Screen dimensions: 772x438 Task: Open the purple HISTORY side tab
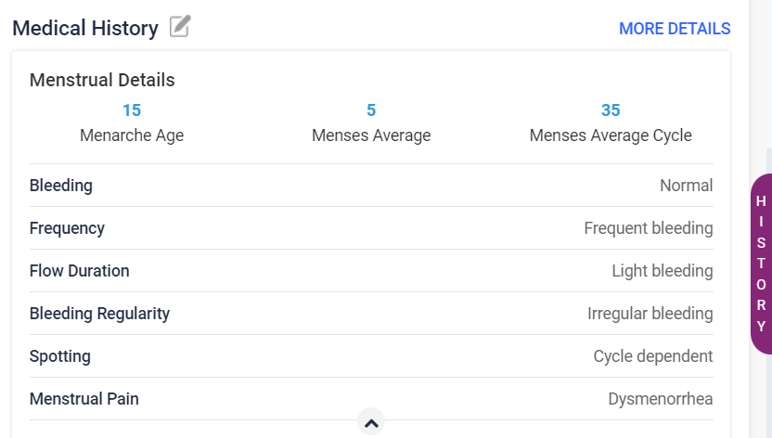761,264
